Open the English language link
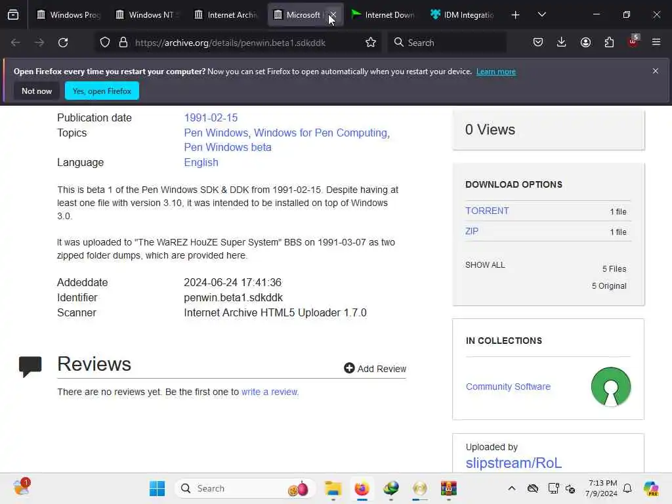Viewport: 672px width, 504px height. tap(201, 163)
